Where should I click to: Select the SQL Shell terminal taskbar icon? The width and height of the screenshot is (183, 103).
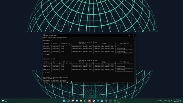pyautogui.click(x=119, y=101)
